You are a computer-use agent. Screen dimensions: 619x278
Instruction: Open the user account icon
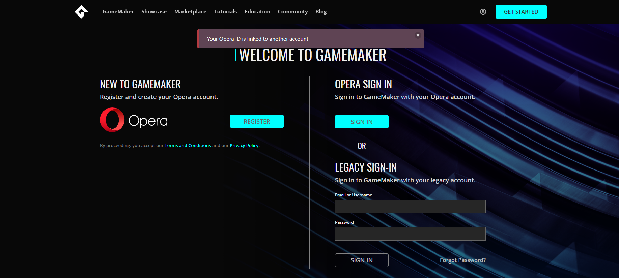click(483, 12)
